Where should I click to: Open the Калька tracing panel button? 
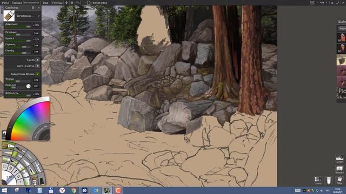click(340, 170)
